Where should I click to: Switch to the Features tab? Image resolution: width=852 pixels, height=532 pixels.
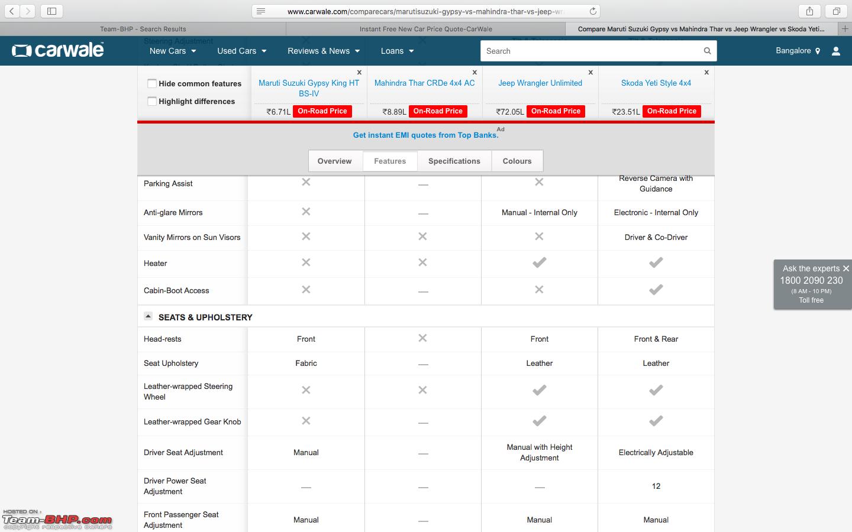pos(390,161)
